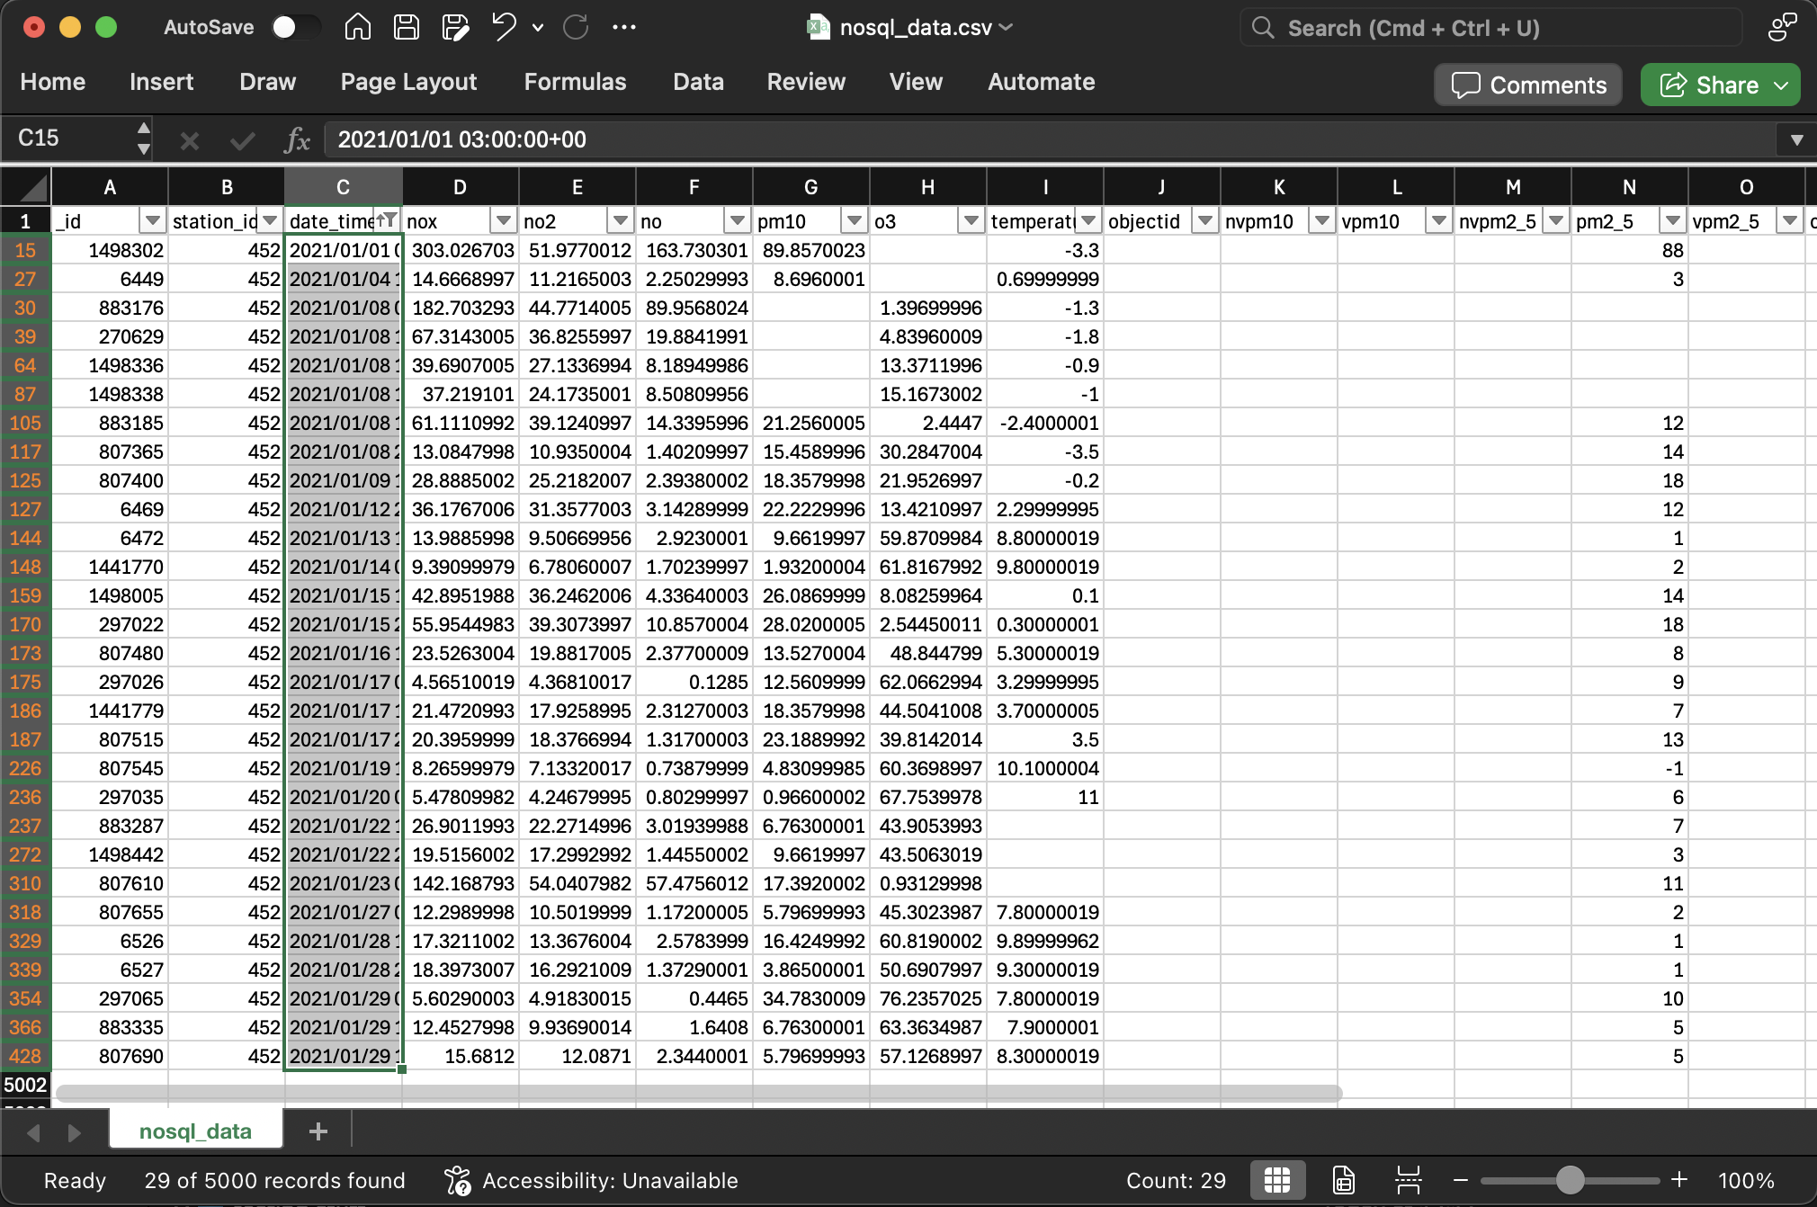Click the Redo arrow icon
1817x1207 pixels.
pos(576,28)
